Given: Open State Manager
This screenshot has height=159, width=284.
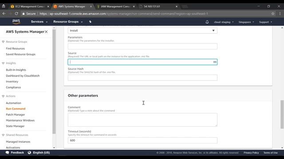Looking at the screenshot, I should [x=15, y=126].
